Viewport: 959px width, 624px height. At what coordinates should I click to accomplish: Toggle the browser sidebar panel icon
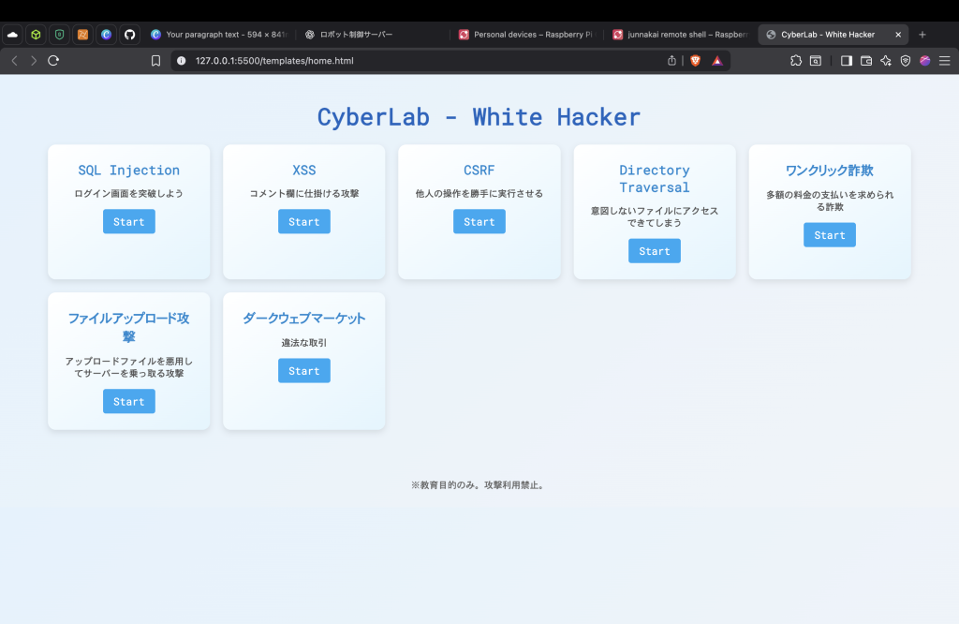(847, 61)
